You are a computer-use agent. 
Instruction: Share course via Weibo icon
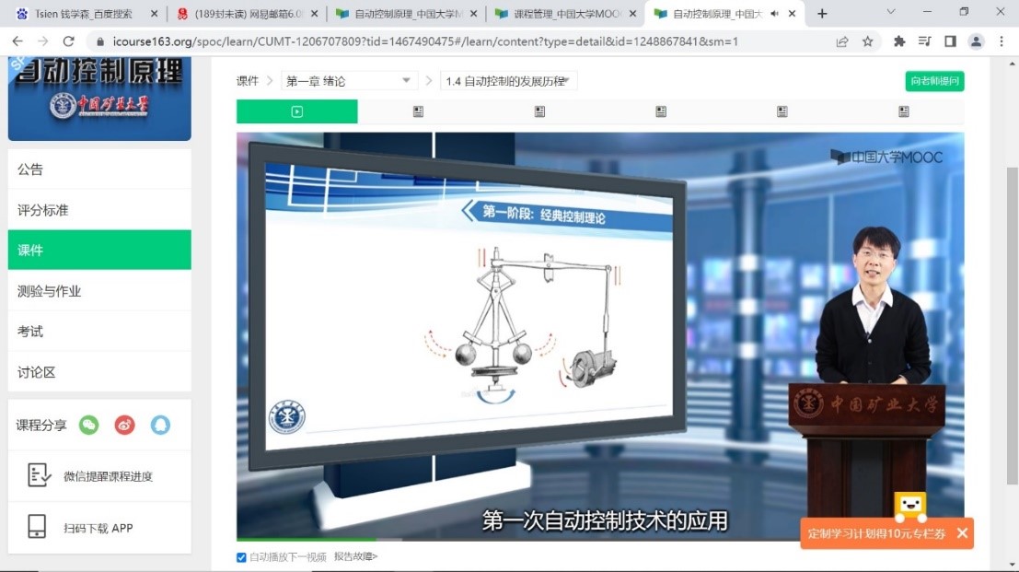(x=124, y=425)
